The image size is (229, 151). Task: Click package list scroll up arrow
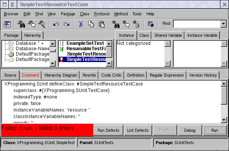coord(53,44)
